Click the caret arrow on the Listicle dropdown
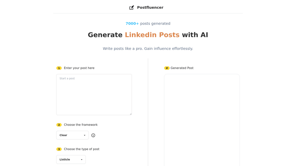Screen dimensions: 296x166 coord(81,160)
